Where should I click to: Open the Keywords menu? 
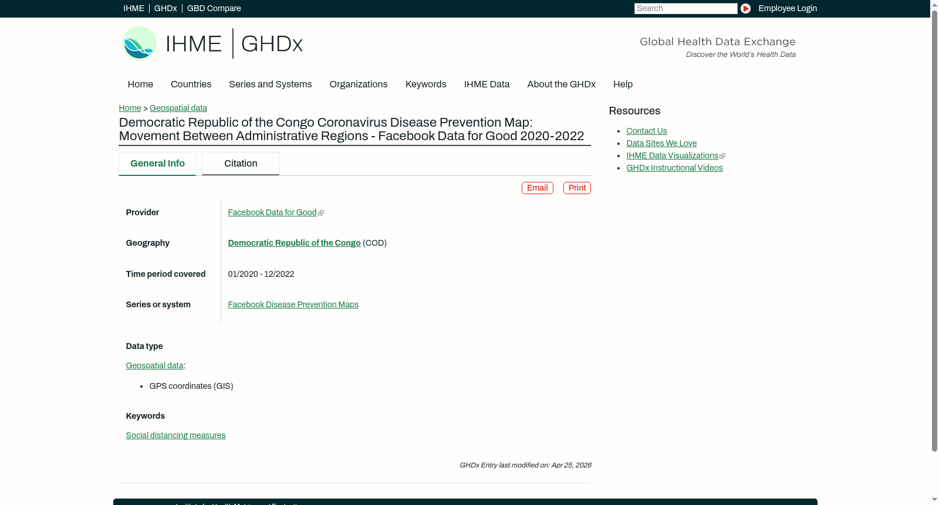(426, 84)
